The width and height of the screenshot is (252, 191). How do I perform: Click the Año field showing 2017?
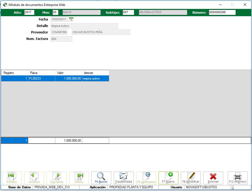[29, 12]
